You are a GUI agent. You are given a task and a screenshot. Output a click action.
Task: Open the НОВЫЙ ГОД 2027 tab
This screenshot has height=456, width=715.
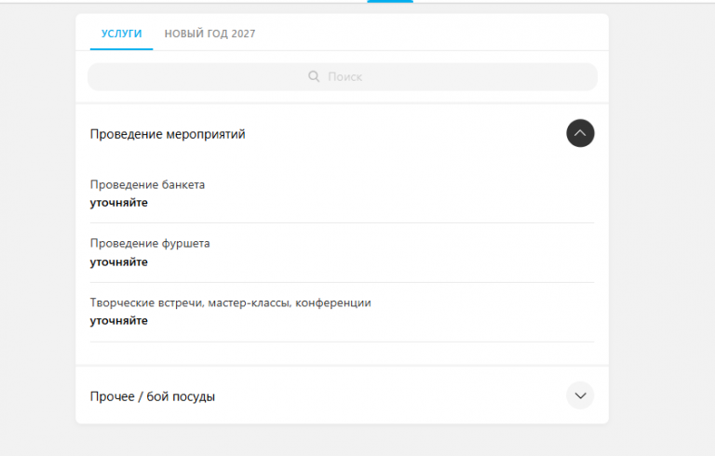(x=209, y=34)
